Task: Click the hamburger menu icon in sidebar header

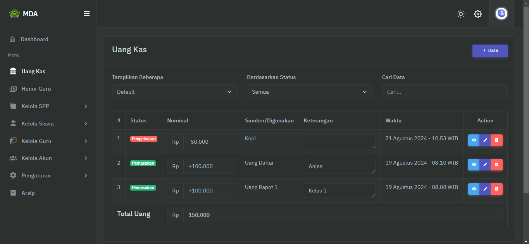Action: tap(87, 14)
